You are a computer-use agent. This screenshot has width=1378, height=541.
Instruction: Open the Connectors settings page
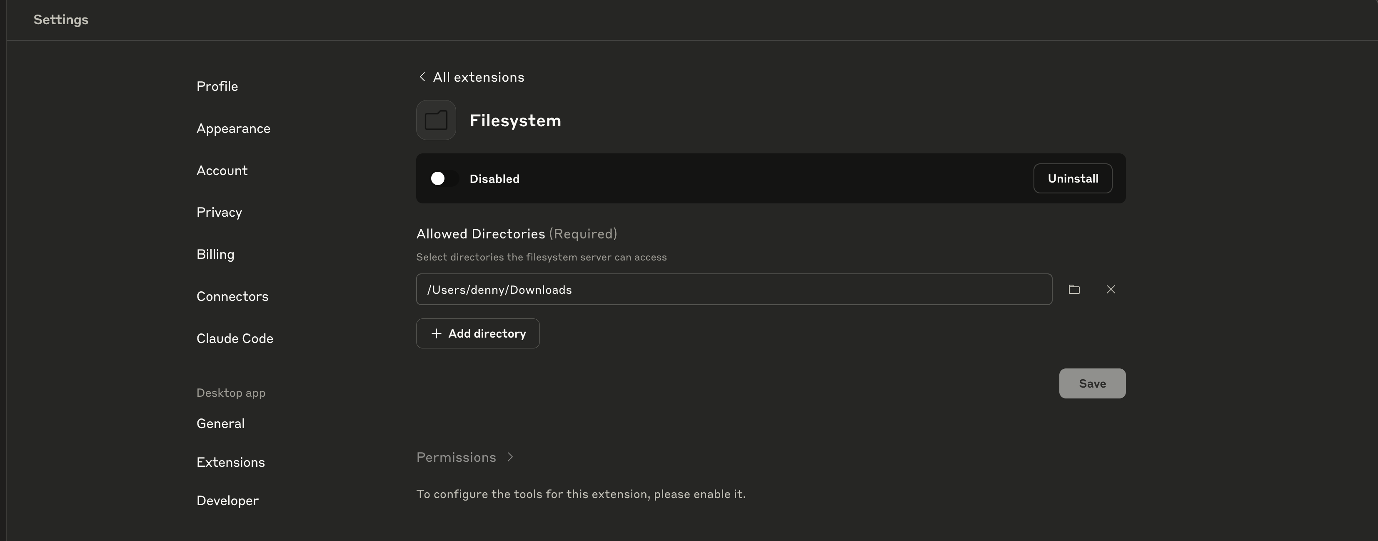(232, 296)
